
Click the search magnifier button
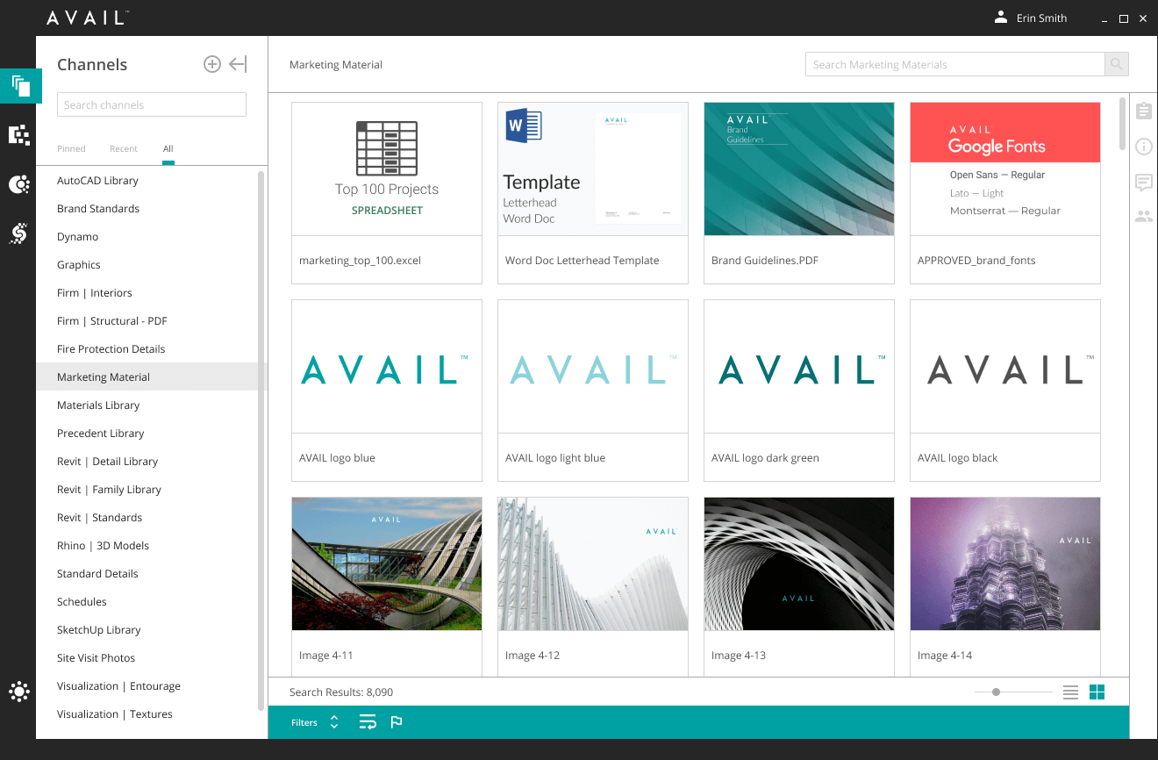tap(1116, 64)
